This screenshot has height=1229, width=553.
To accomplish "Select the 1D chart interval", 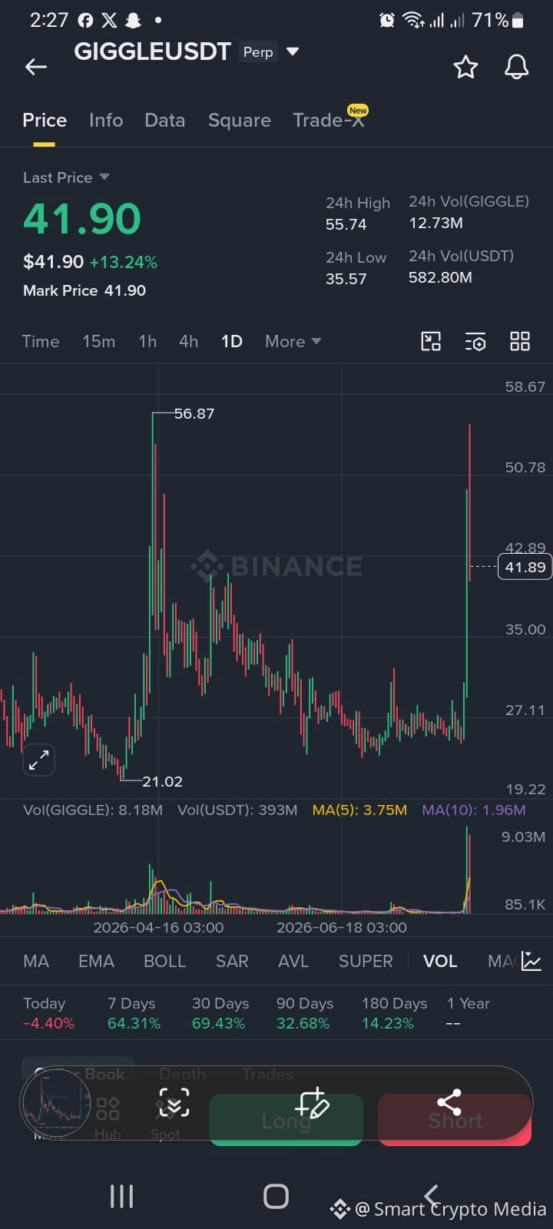I will [x=232, y=341].
